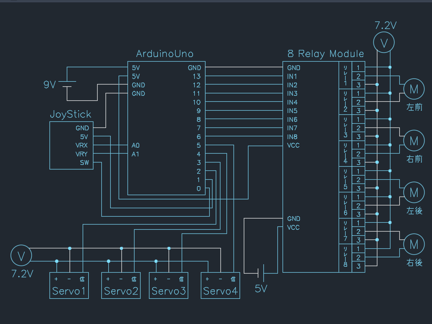Select the VRX pin on the JoyStick
Screen dimensions: 432x324
[x=82, y=146]
